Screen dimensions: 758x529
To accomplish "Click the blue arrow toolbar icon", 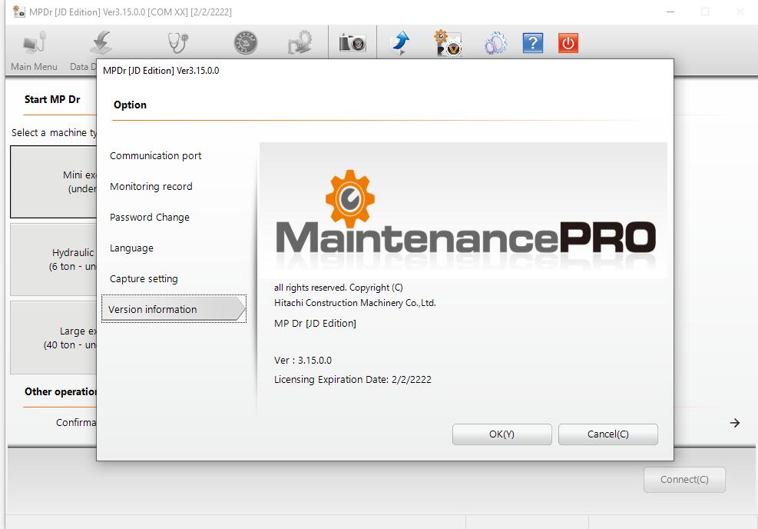I will point(400,42).
